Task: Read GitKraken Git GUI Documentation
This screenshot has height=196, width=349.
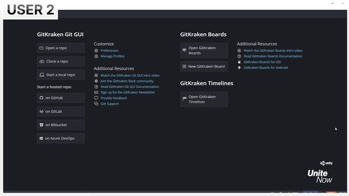Action: point(130,87)
